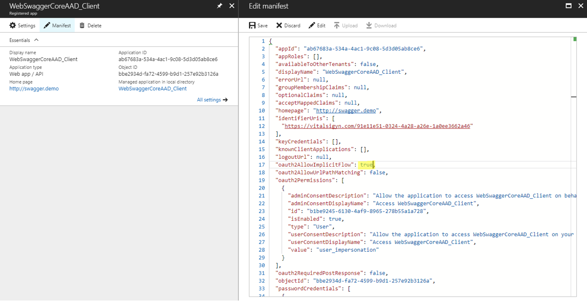
Task: Click the "keyCredentials" key on line 14
Action: click(x=300, y=142)
